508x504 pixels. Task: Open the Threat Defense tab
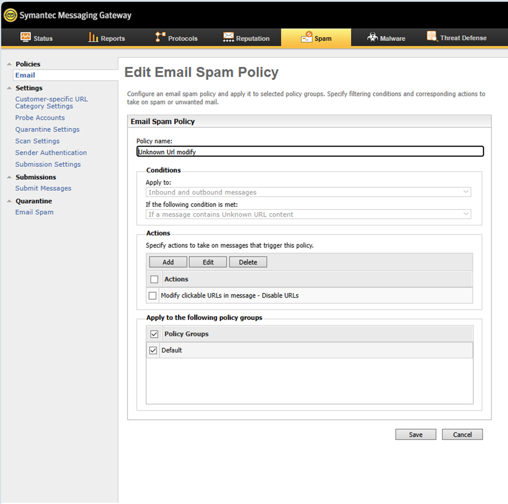click(457, 37)
